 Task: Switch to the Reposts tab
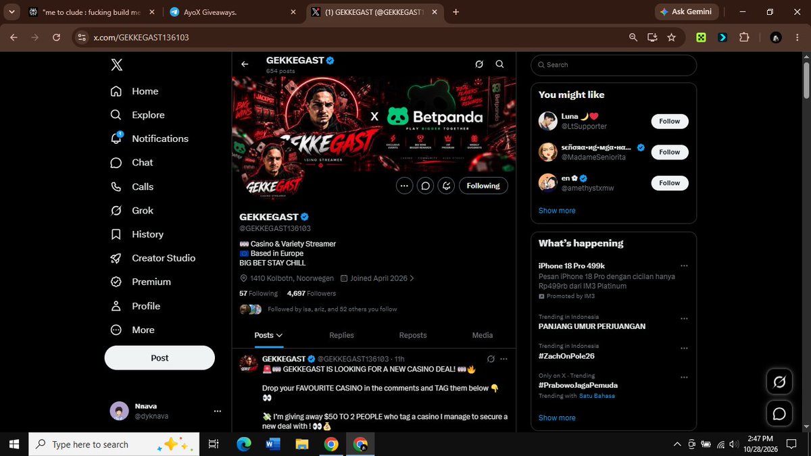[x=413, y=335]
